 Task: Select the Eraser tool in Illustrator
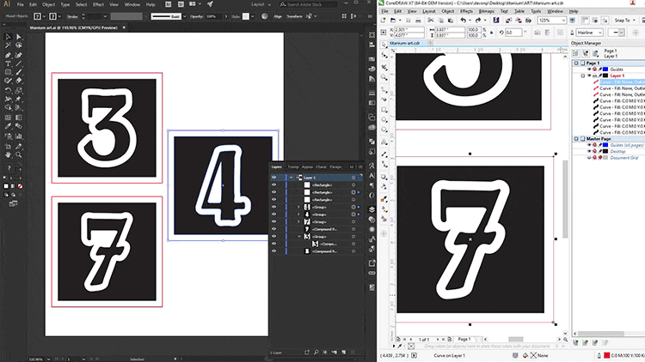click(19, 81)
